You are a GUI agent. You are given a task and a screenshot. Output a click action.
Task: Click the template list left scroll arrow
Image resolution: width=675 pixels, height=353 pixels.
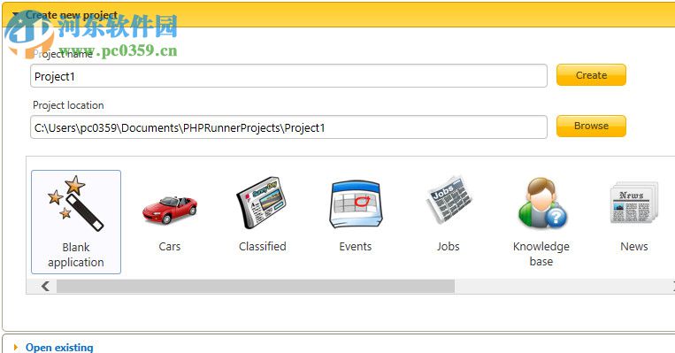tap(45, 287)
